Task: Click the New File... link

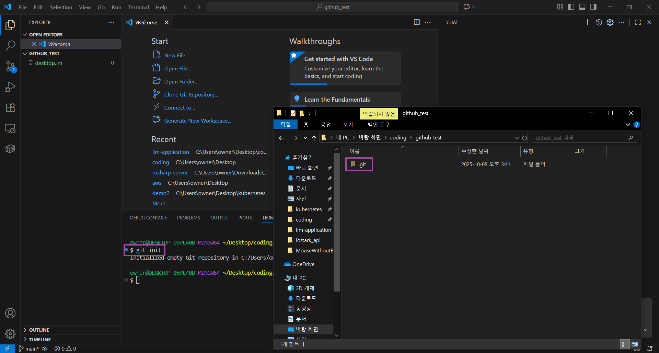Action: (x=176, y=55)
